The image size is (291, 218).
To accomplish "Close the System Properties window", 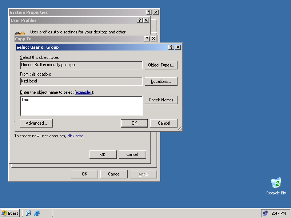I will [156, 12].
